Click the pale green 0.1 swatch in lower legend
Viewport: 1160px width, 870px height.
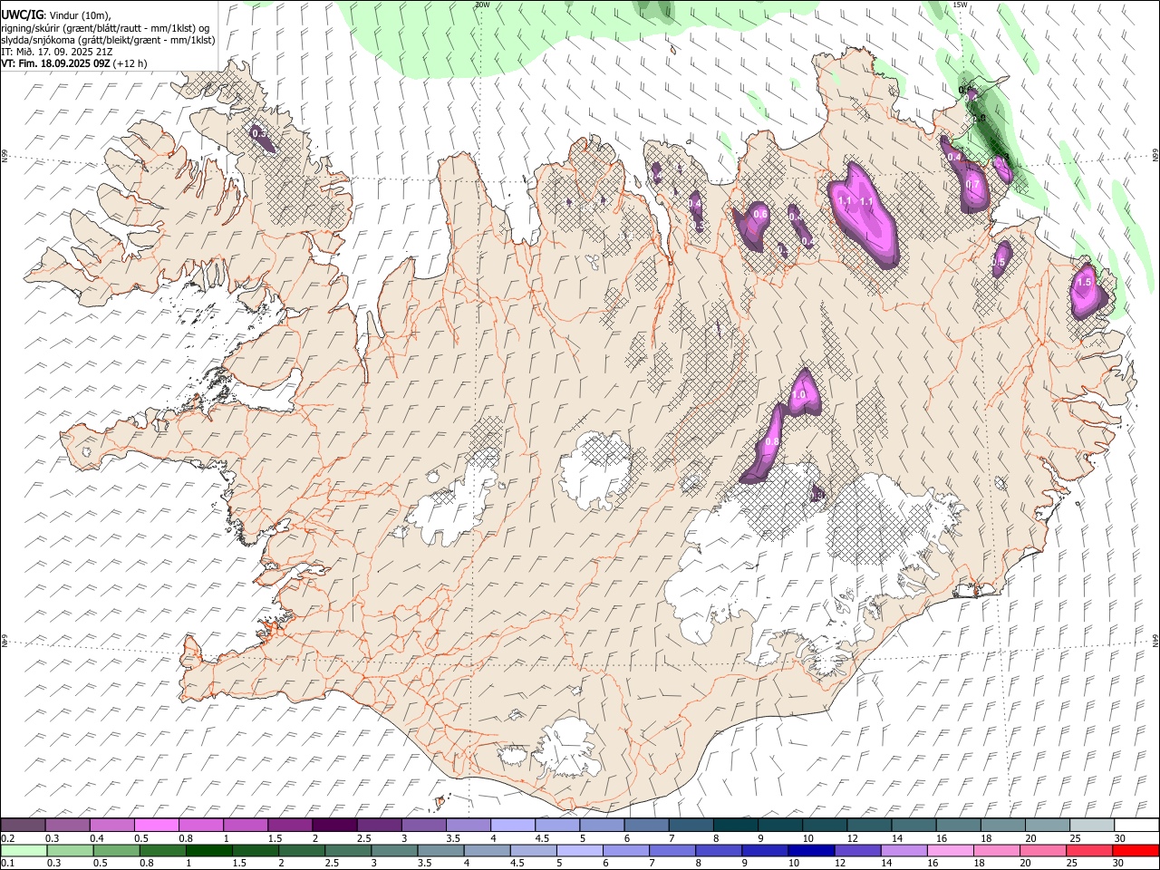point(24,851)
